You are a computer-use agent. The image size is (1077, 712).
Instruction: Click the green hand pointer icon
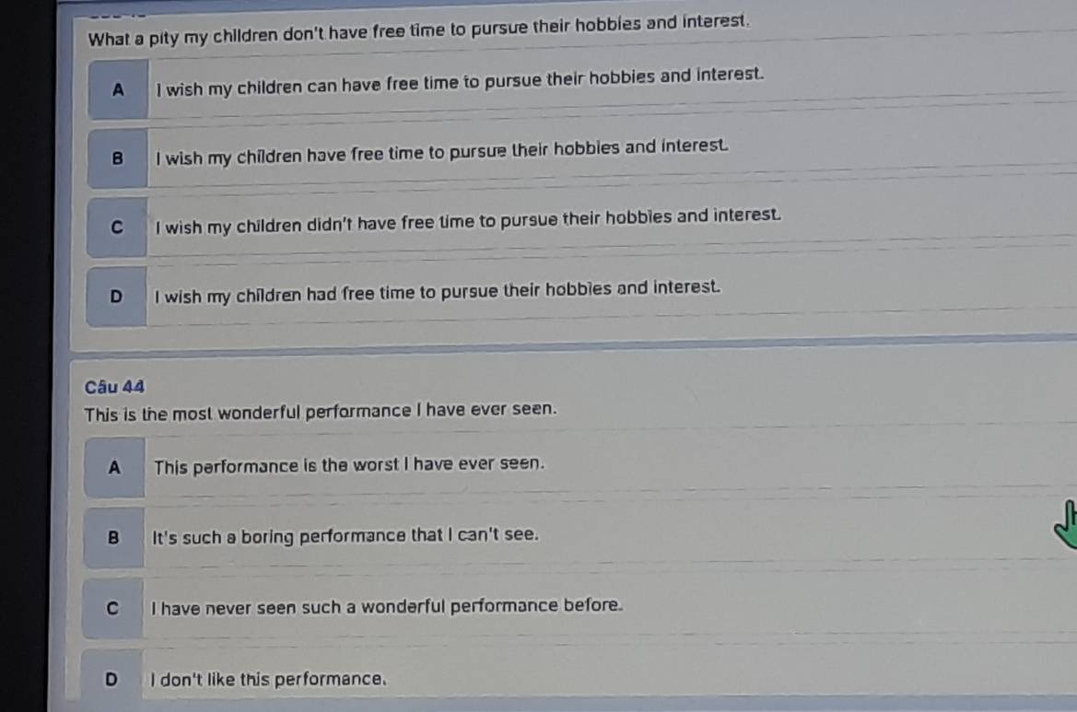1066,525
